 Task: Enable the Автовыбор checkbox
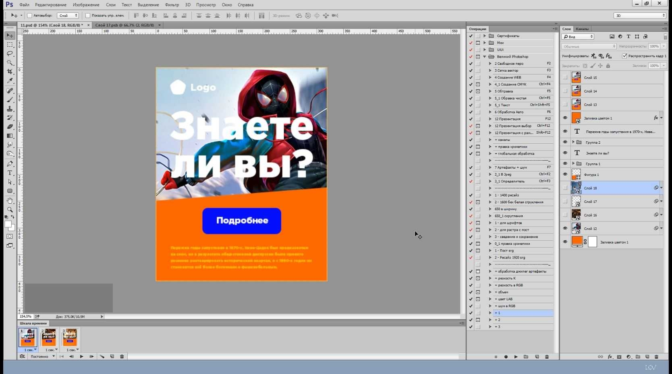pos(29,16)
